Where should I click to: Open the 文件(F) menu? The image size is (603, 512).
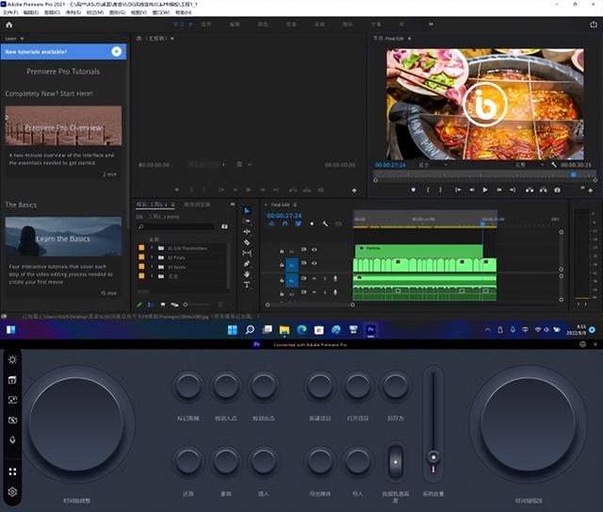tap(10, 12)
